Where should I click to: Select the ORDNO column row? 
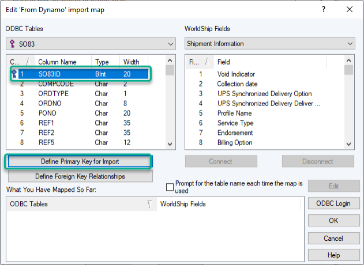pyautogui.click(x=80, y=103)
